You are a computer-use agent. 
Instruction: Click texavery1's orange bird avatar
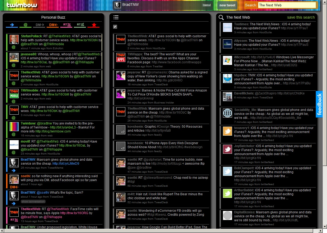click(x=228, y=131)
